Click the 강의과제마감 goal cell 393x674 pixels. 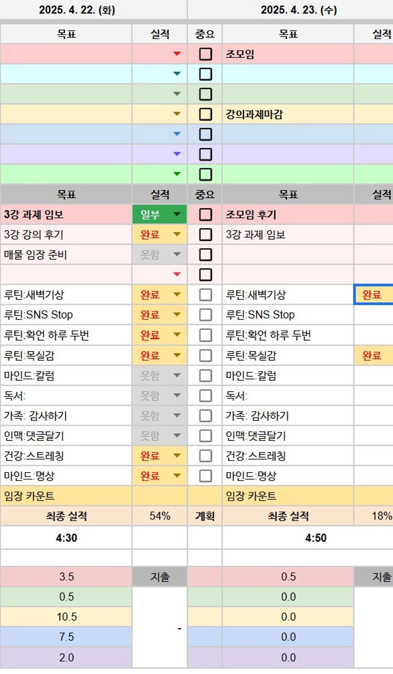click(288, 115)
